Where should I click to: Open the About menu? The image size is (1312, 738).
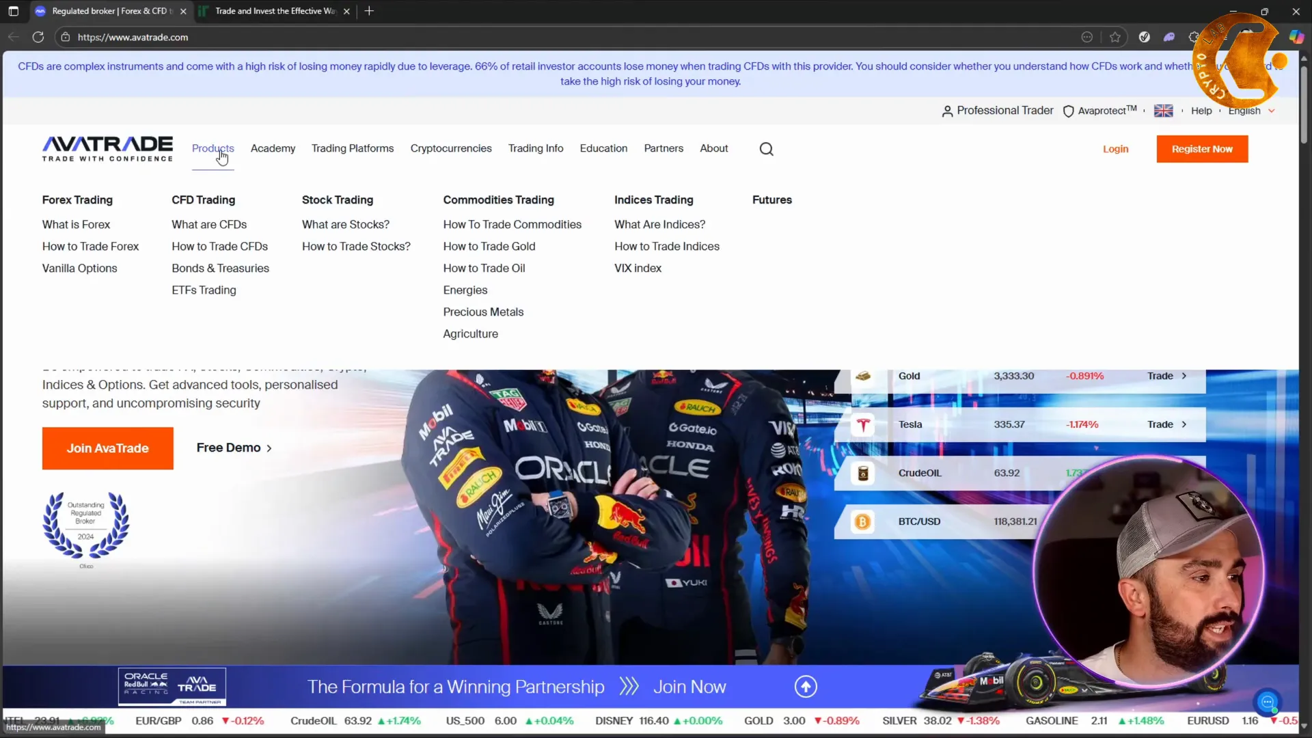[713, 148]
